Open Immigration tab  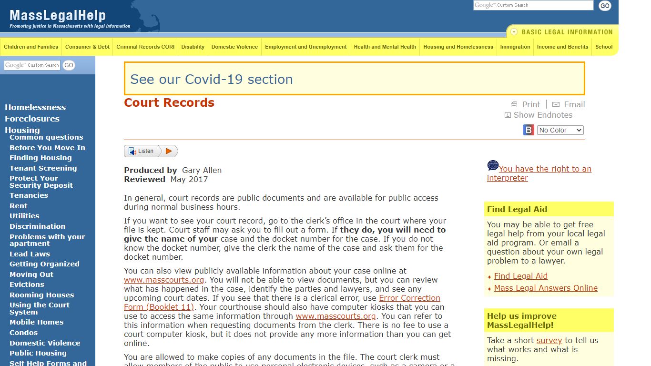pos(515,47)
